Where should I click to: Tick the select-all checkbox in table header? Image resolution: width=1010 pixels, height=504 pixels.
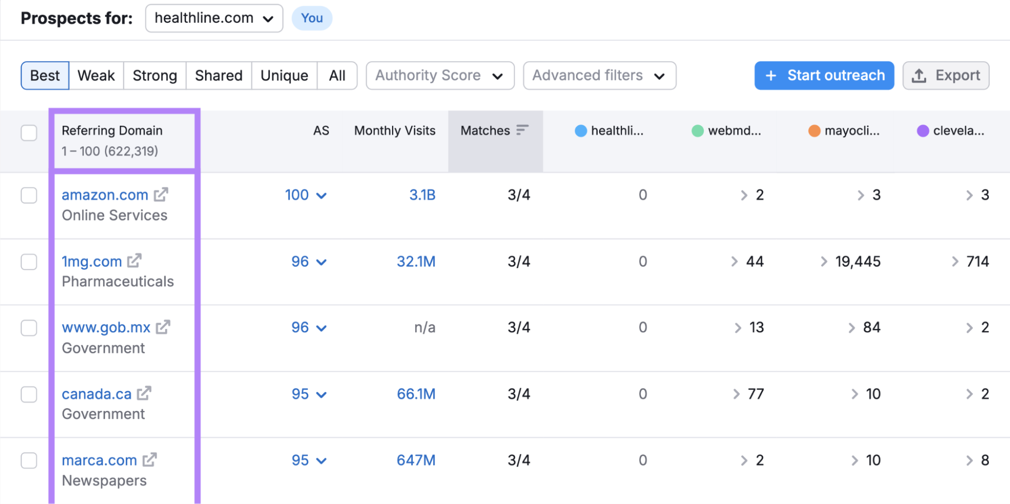coord(29,133)
